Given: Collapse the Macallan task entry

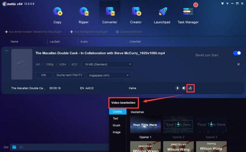Looking at the screenshot, I should pos(7,51).
